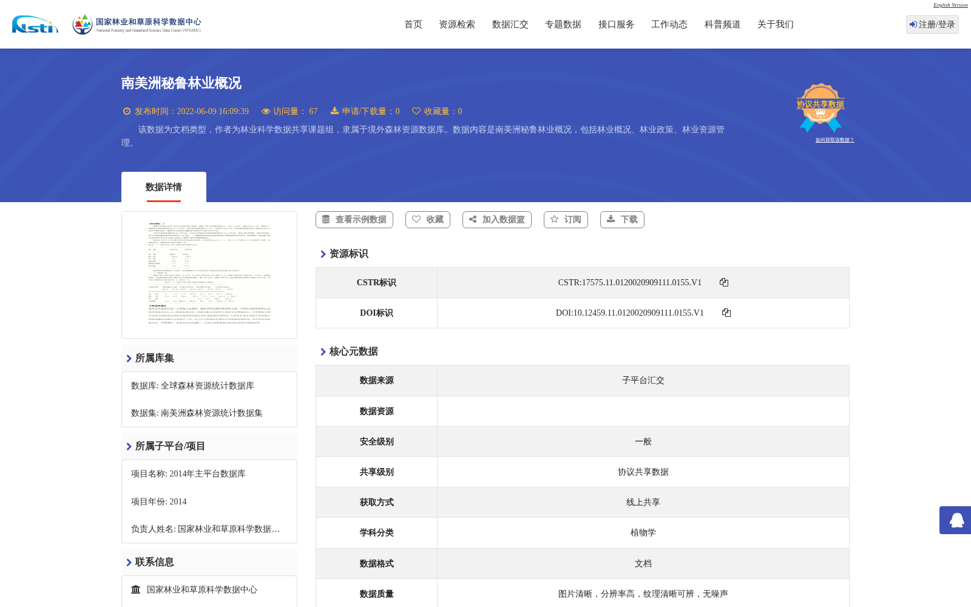The image size is (971, 607).
Task: Open 如何获取该数据？ link
Action: click(834, 140)
